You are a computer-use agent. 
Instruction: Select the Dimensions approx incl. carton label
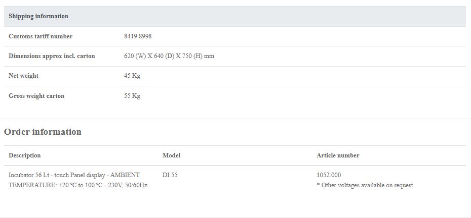coord(52,56)
